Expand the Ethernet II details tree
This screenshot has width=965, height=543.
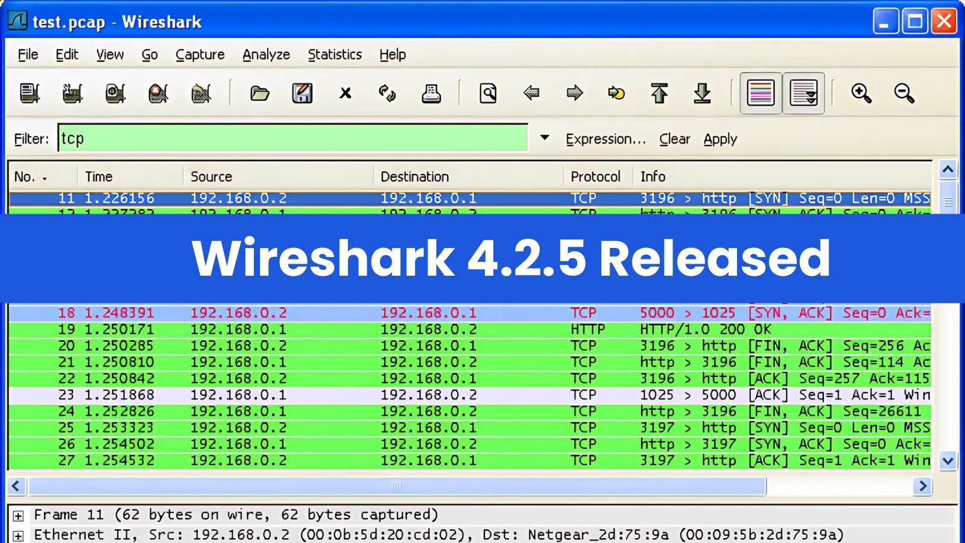(18, 536)
